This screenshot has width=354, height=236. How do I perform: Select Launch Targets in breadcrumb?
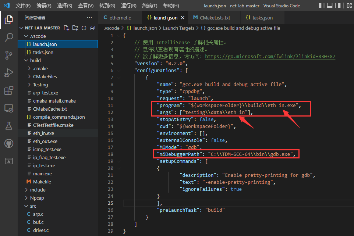(x=178, y=28)
